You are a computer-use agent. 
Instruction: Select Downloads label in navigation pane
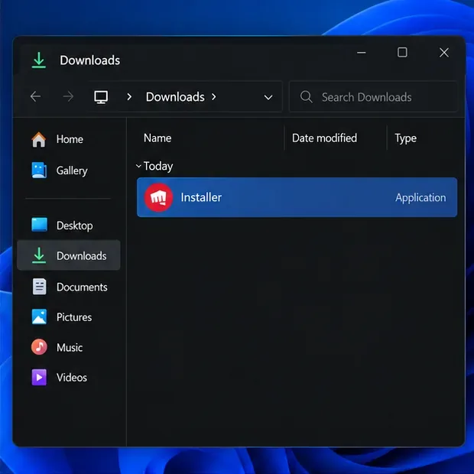pos(82,256)
